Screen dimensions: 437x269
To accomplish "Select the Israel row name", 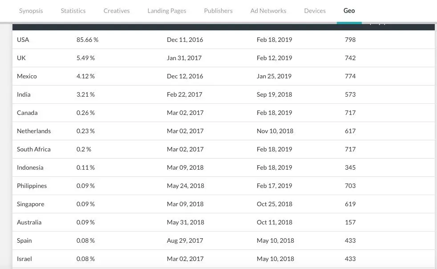I will point(24,259).
